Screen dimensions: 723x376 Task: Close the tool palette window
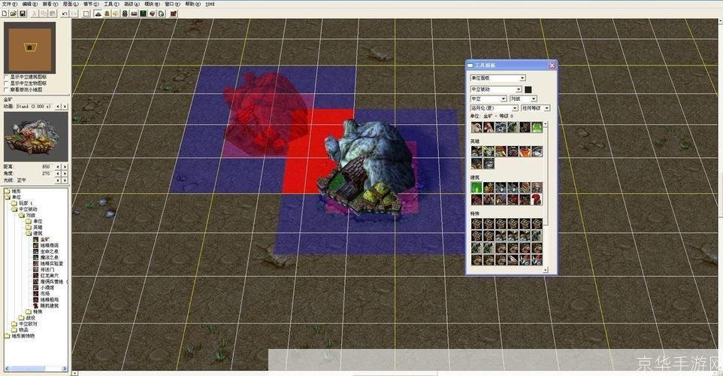552,65
